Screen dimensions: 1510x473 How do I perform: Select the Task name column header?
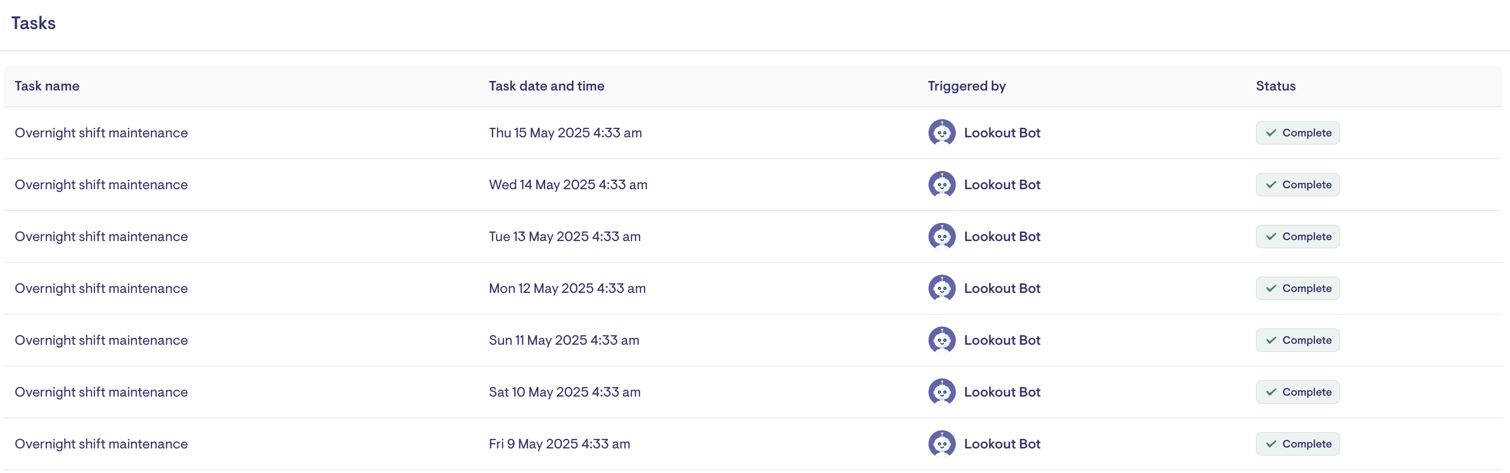[47, 86]
